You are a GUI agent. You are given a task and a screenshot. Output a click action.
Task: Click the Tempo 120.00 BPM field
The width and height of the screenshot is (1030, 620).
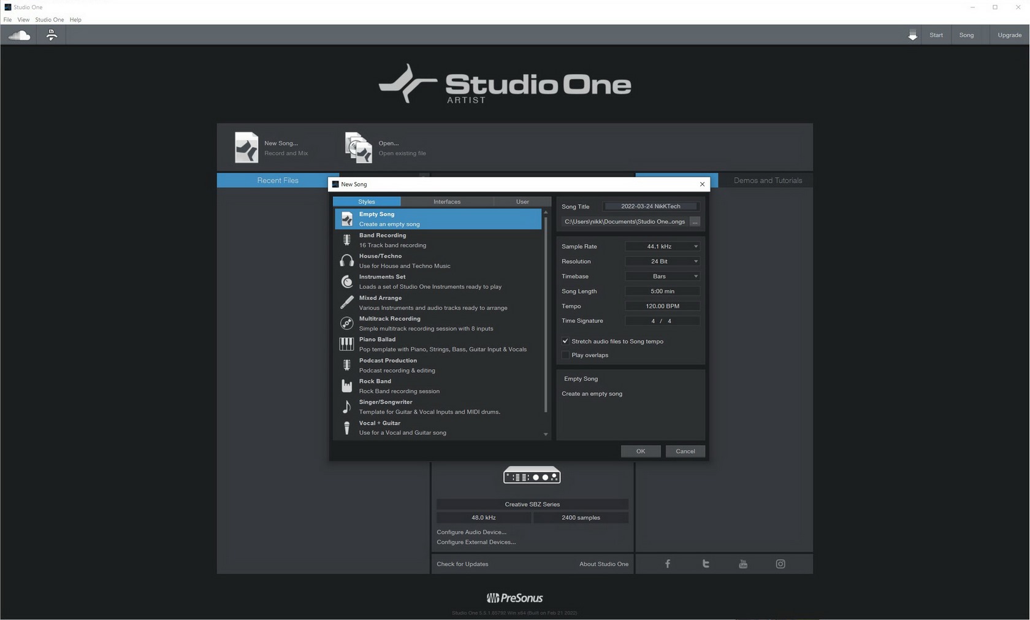[662, 306]
